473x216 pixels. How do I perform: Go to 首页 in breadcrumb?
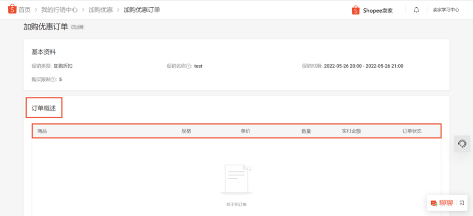25,10
